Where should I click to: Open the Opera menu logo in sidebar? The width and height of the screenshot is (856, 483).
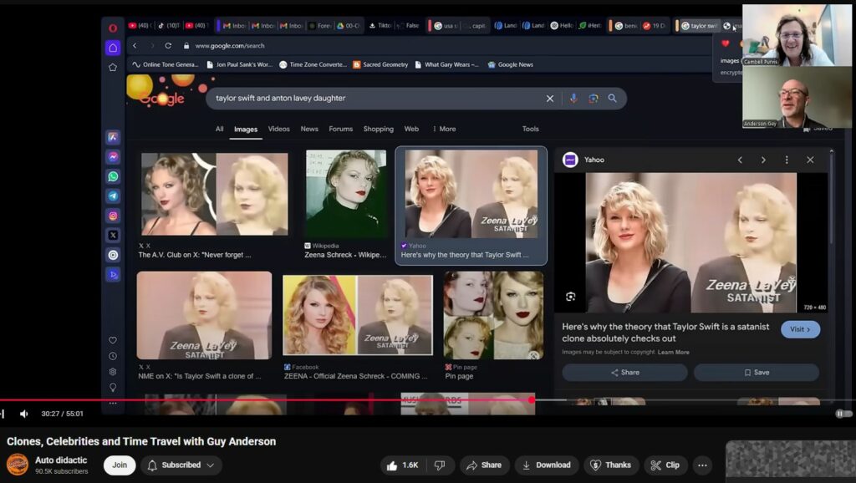[113, 28]
